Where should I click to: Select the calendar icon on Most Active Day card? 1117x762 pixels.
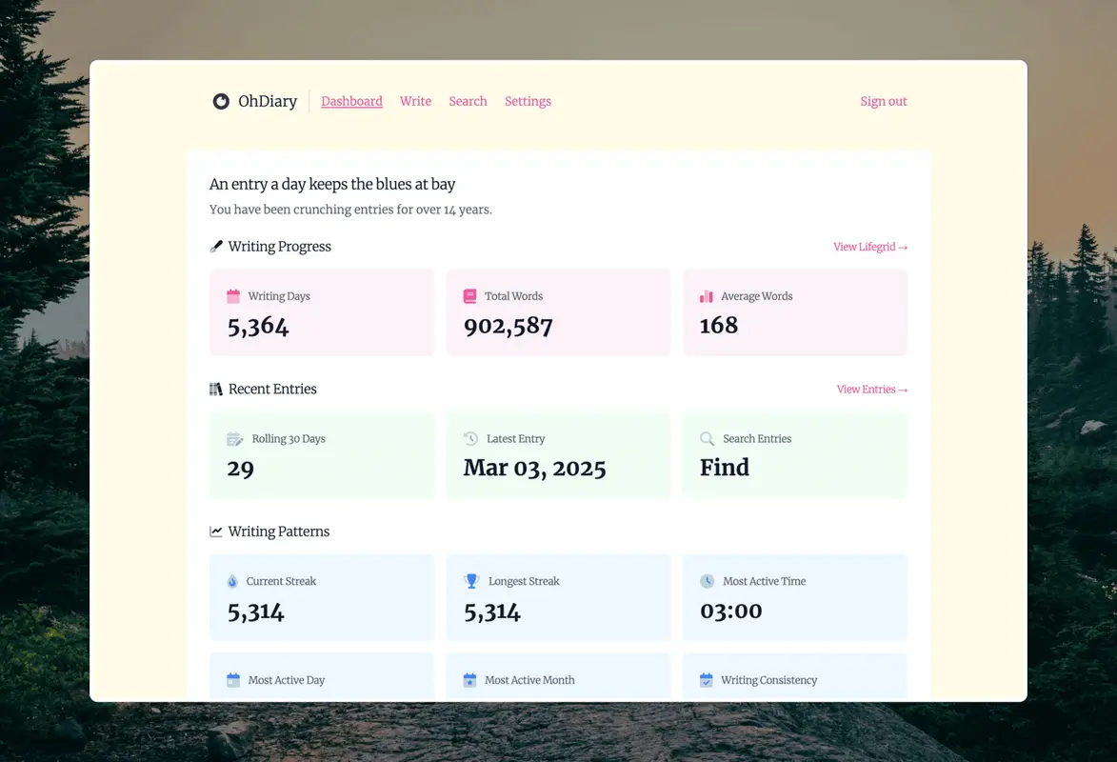[x=234, y=679]
